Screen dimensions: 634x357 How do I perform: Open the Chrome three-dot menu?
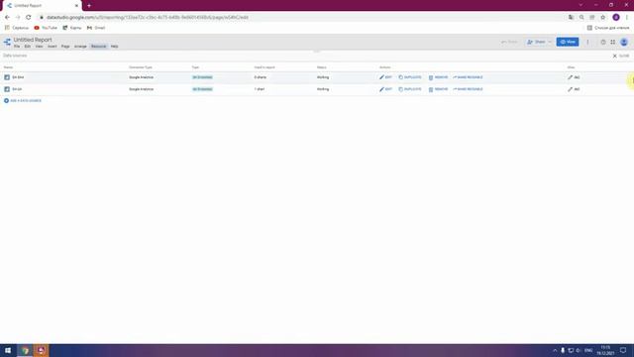[x=627, y=18]
